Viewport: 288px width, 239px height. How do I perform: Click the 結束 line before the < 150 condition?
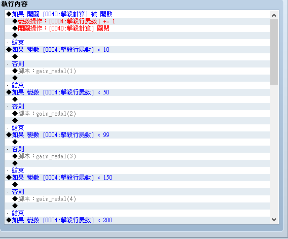137,170
